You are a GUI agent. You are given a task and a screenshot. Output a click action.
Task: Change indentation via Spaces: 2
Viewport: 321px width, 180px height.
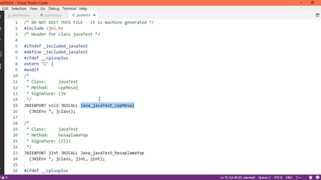coord(264,177)
